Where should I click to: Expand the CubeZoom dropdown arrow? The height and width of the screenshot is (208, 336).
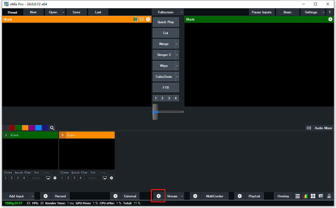pyautogui.click(x=177, y=77)
